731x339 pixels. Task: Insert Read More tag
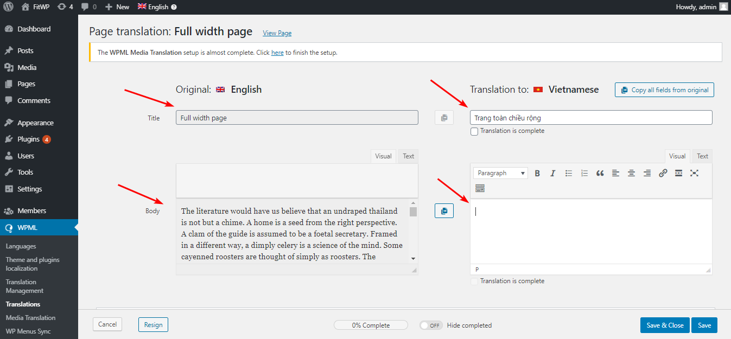click(x=678, y=173)
